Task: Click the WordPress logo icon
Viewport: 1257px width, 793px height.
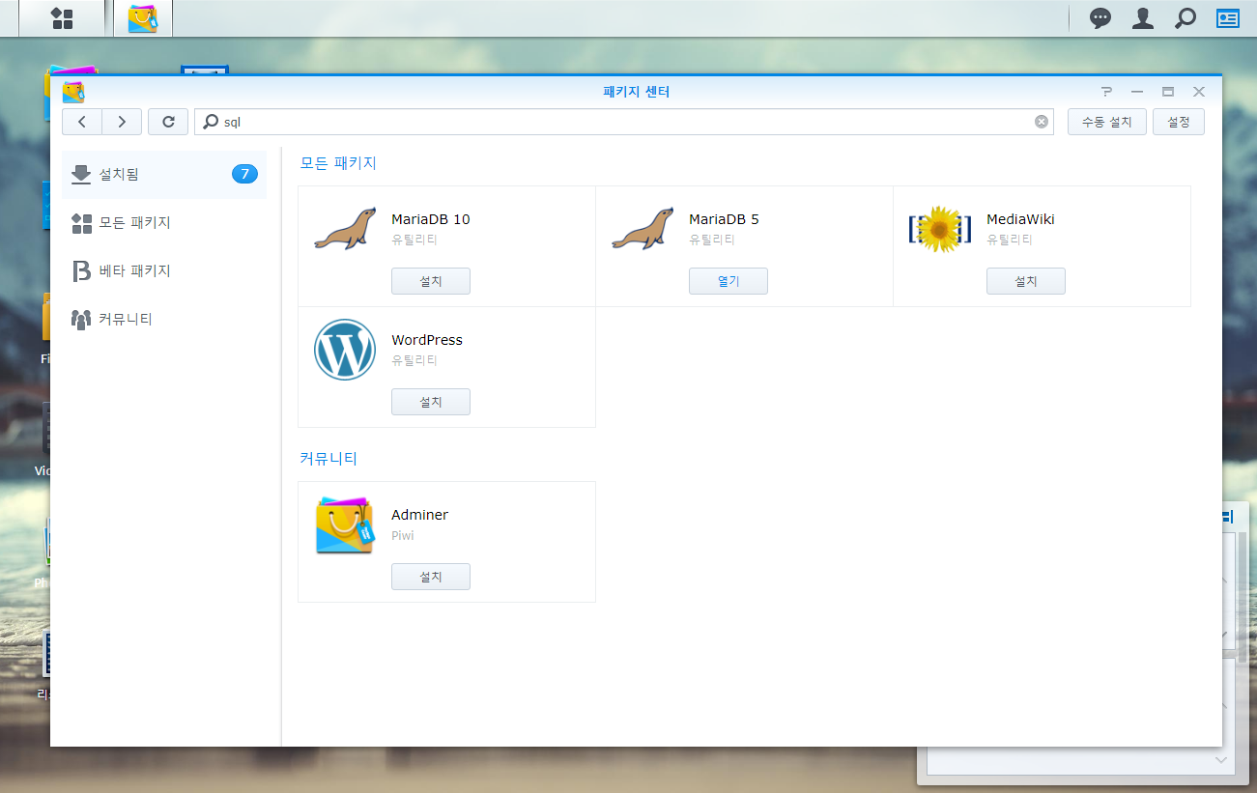Action: click(x=345, y=350)
